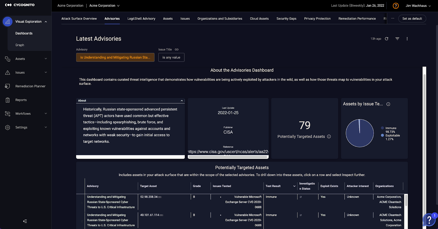
Task: Click the Advisory filter value button
Action: coord(115,57)
